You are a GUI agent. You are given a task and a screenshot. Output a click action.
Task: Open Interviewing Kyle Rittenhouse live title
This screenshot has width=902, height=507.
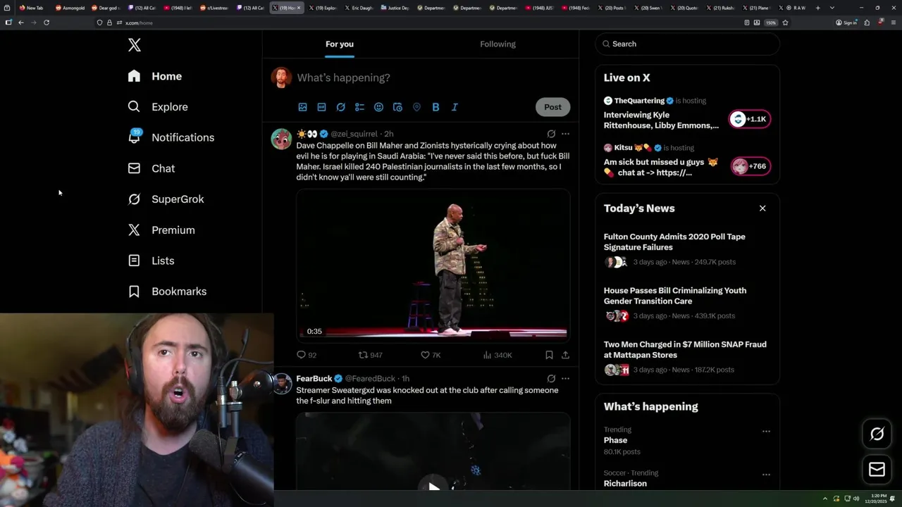(661, 120)
